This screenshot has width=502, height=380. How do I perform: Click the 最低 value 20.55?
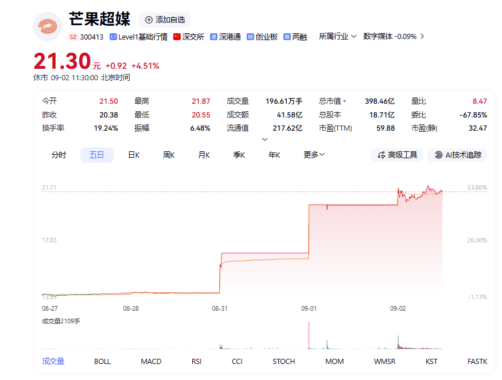click(201, 115)
